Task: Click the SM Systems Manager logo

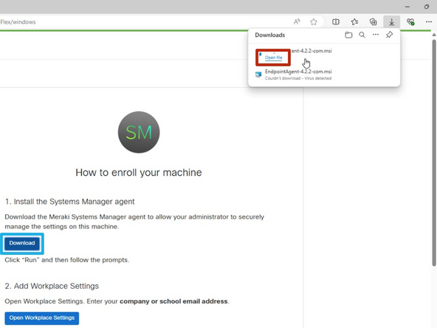Action: 139,132
